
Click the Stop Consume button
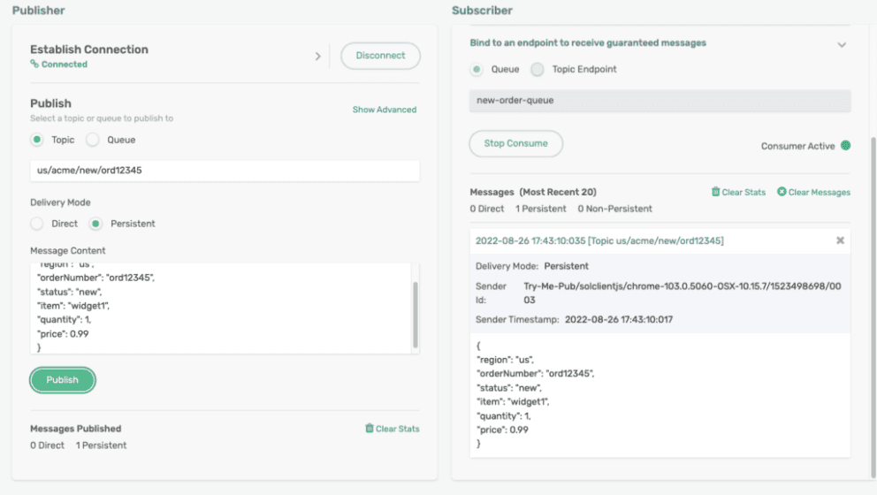[515, 143]
